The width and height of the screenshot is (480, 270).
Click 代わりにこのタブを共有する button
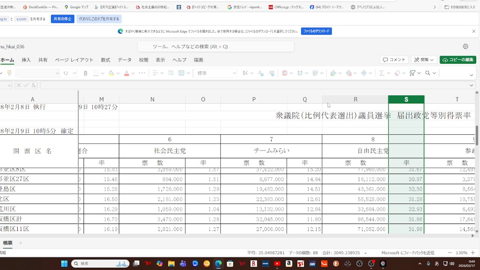point(99,19)
